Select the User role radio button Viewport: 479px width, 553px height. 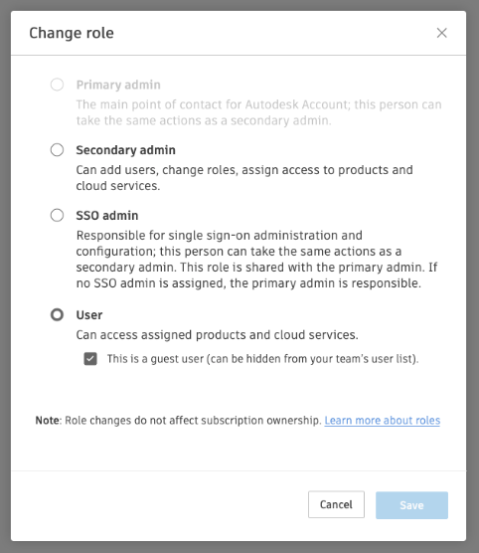coord(57,314)
